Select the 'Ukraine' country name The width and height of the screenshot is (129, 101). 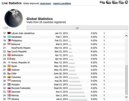15,99
